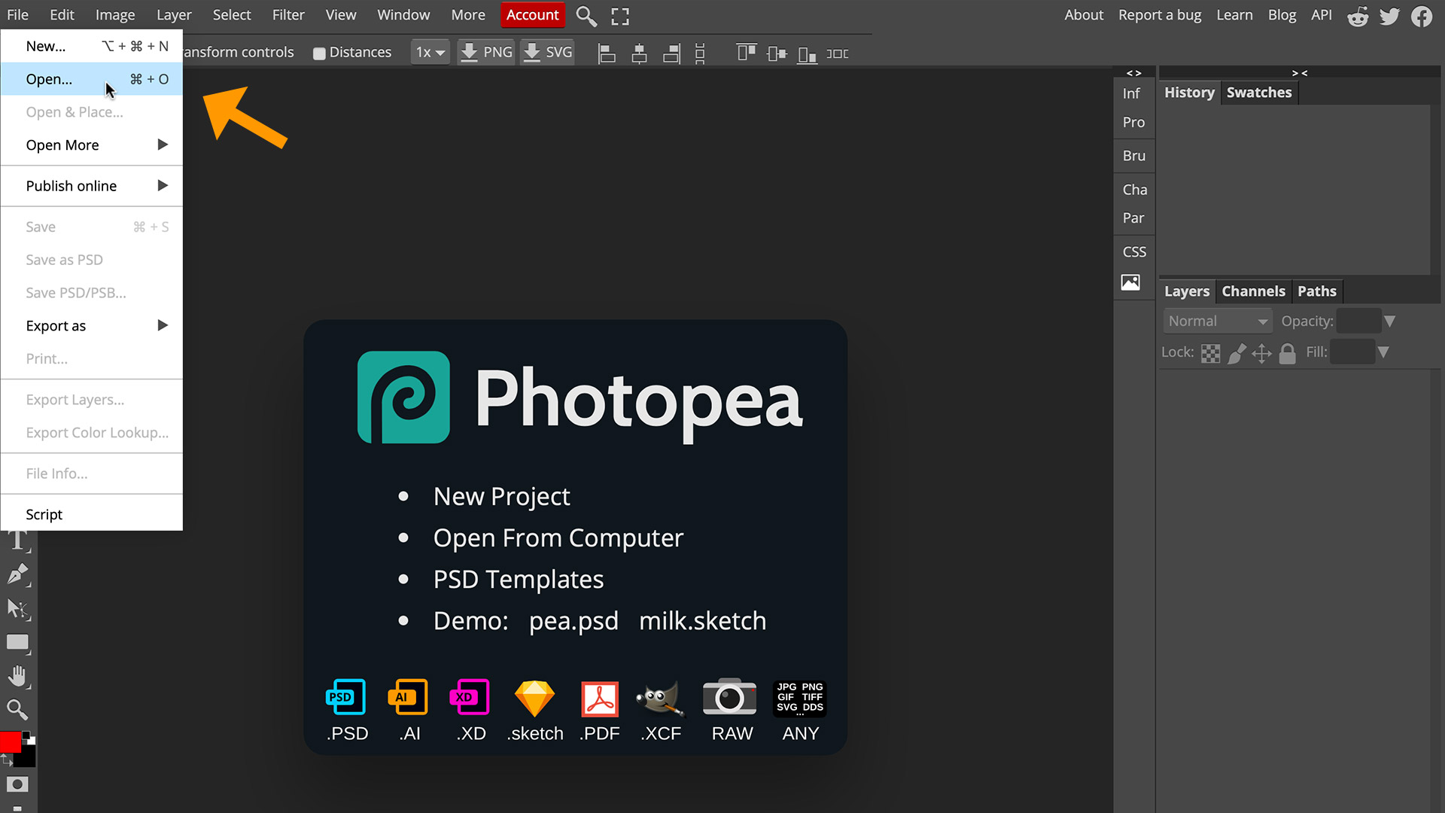Open the Filter menu
The image size is (1445, 813).
[x=288, y=15]
